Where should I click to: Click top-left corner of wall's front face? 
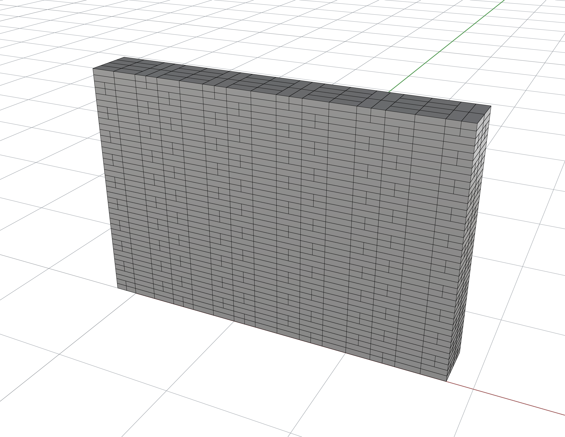[x=93, y=69]
